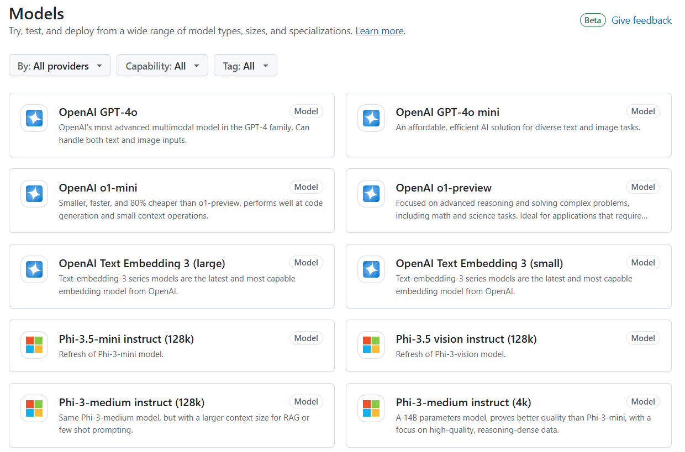Click the OpenAI o1-mini model icon
The image size is (685, 452).
coord(34,194)
